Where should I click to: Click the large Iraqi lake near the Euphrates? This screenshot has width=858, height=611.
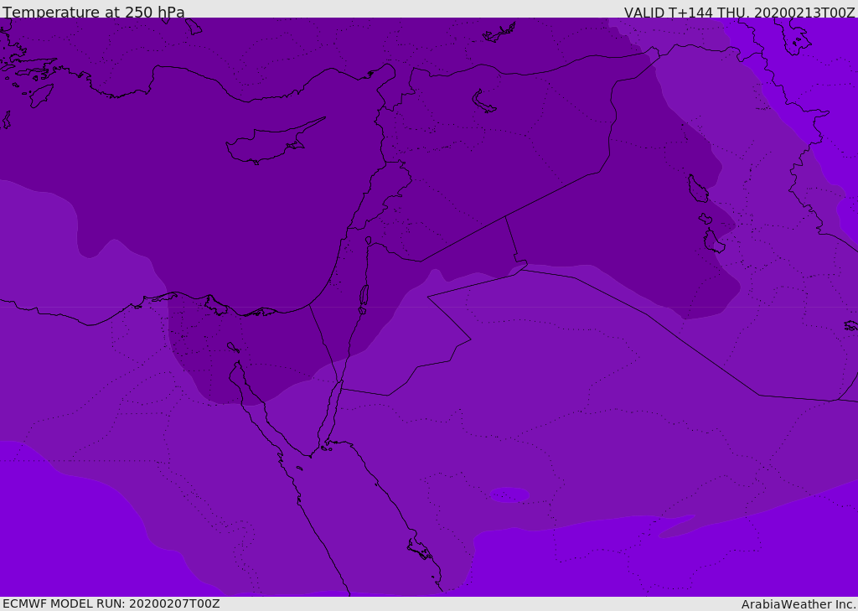click(697, 189)
